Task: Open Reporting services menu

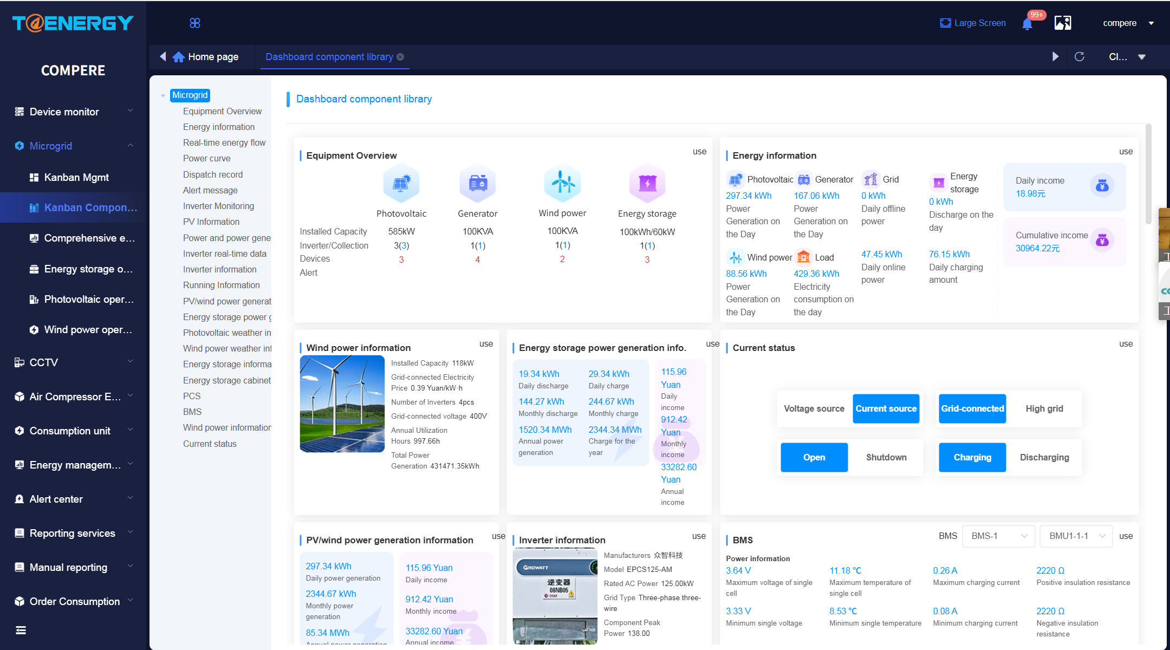Action: (73, 533)
